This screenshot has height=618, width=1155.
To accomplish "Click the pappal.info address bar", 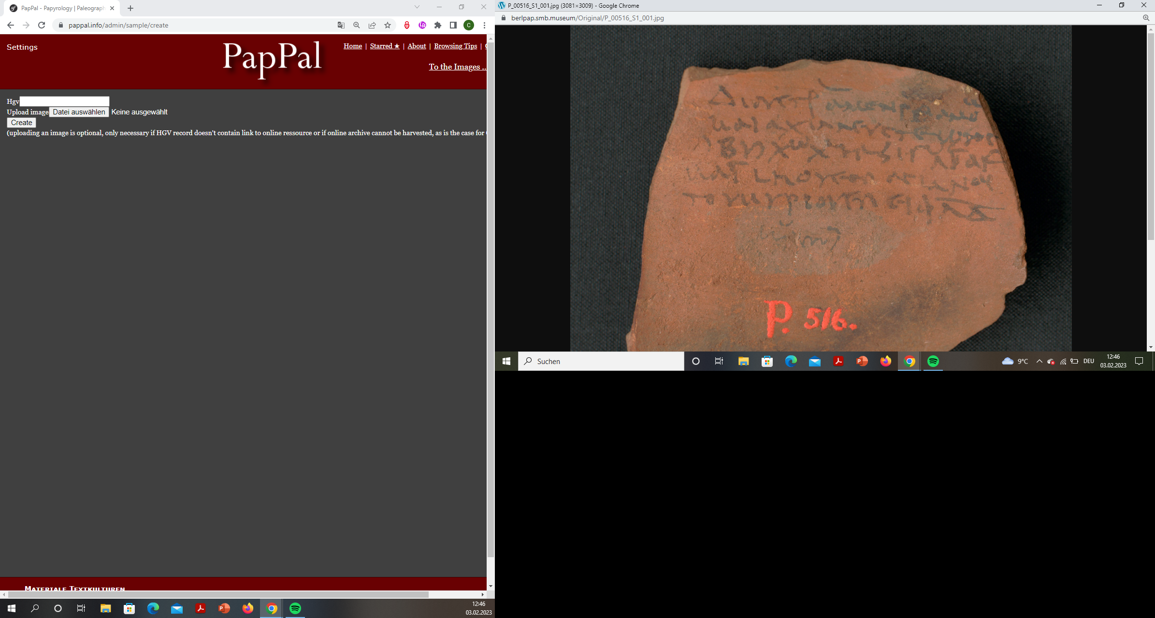I will tap(193, 25).
